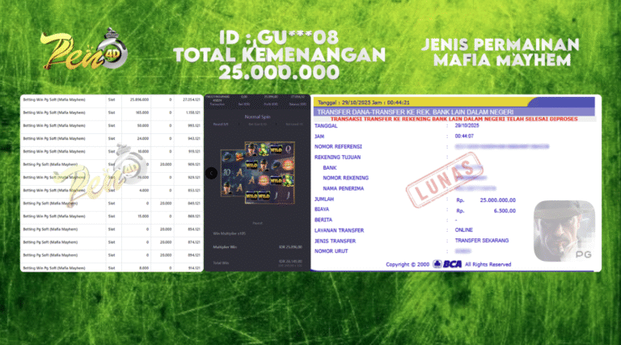Click the Pen4D logo at top left
This screenshot has height=345, width=621.
[x=84, y=50]
